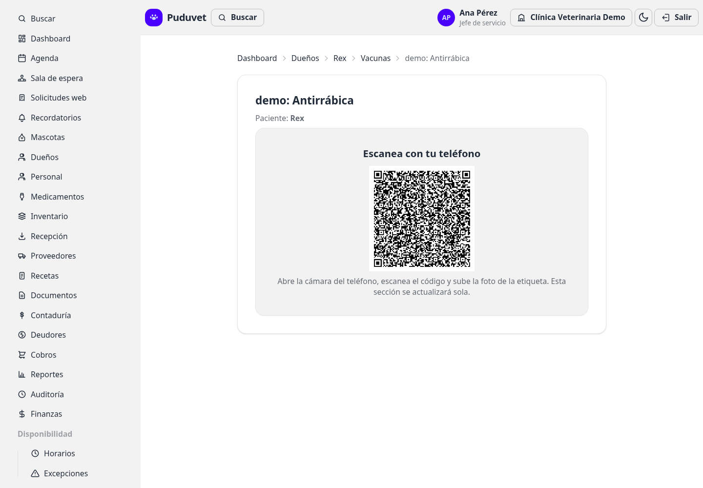Click the Finanzas dollar icon
703x488 pixels.
click(x=22, y=414)
